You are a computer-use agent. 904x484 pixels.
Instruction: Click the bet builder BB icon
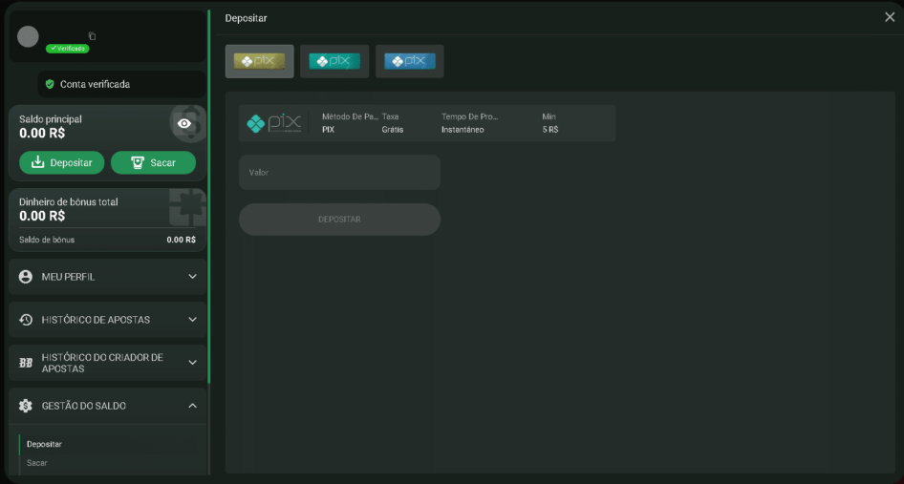click(x=26, y=363)
